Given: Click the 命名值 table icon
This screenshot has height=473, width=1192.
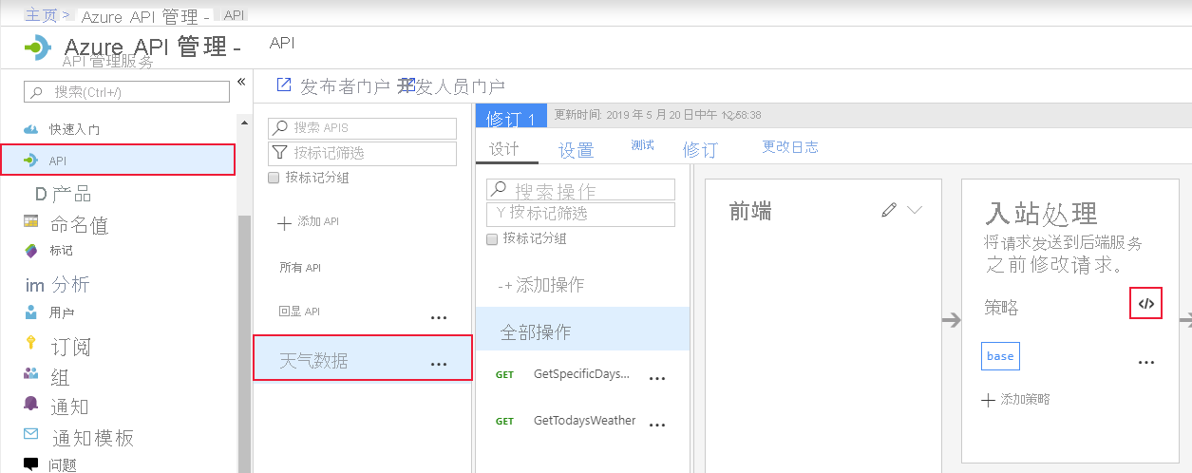Looking at the screenshot, I should [x=30, y=222].
